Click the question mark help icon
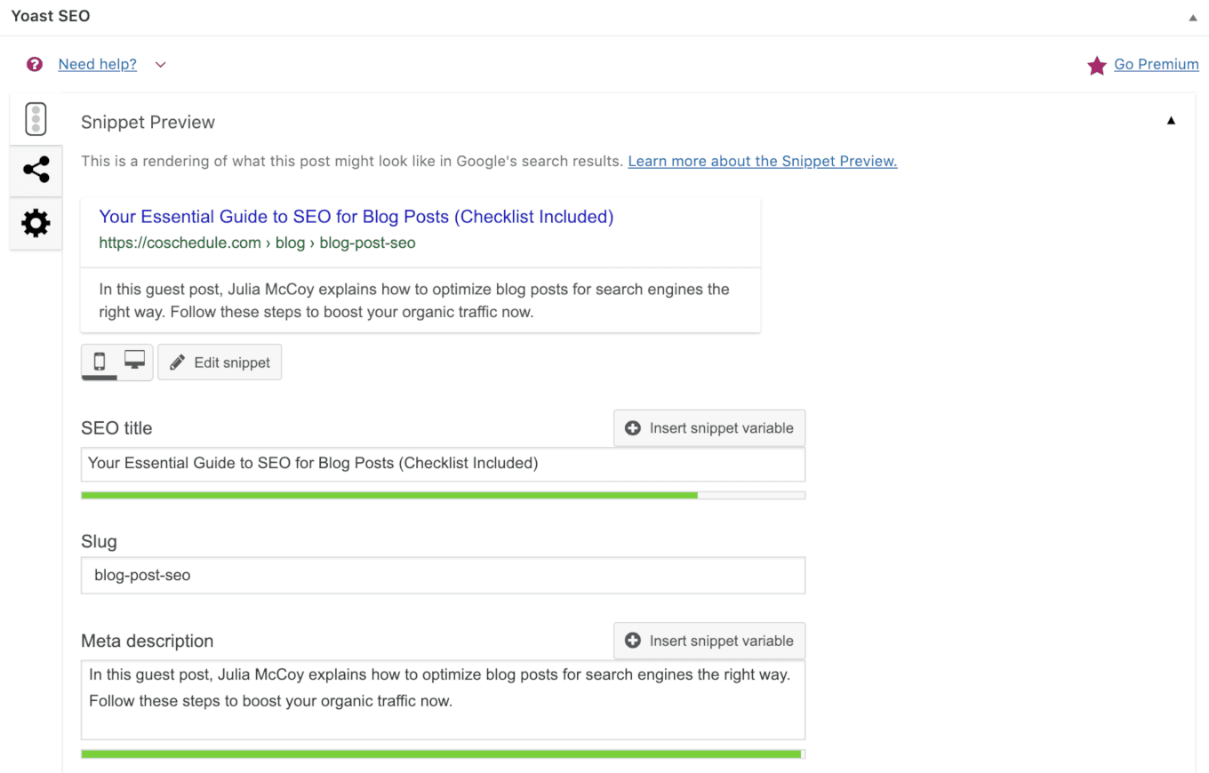The image size is (1209, 773). pyautogui.click(x=35, y=64)
